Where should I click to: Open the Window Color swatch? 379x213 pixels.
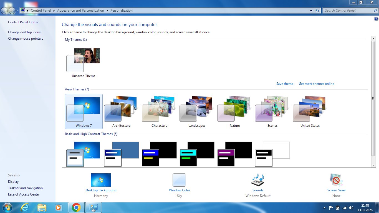(x=179, y=180)
